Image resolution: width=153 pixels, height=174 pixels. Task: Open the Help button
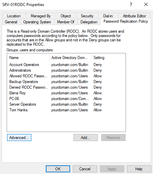pos(139,169)
